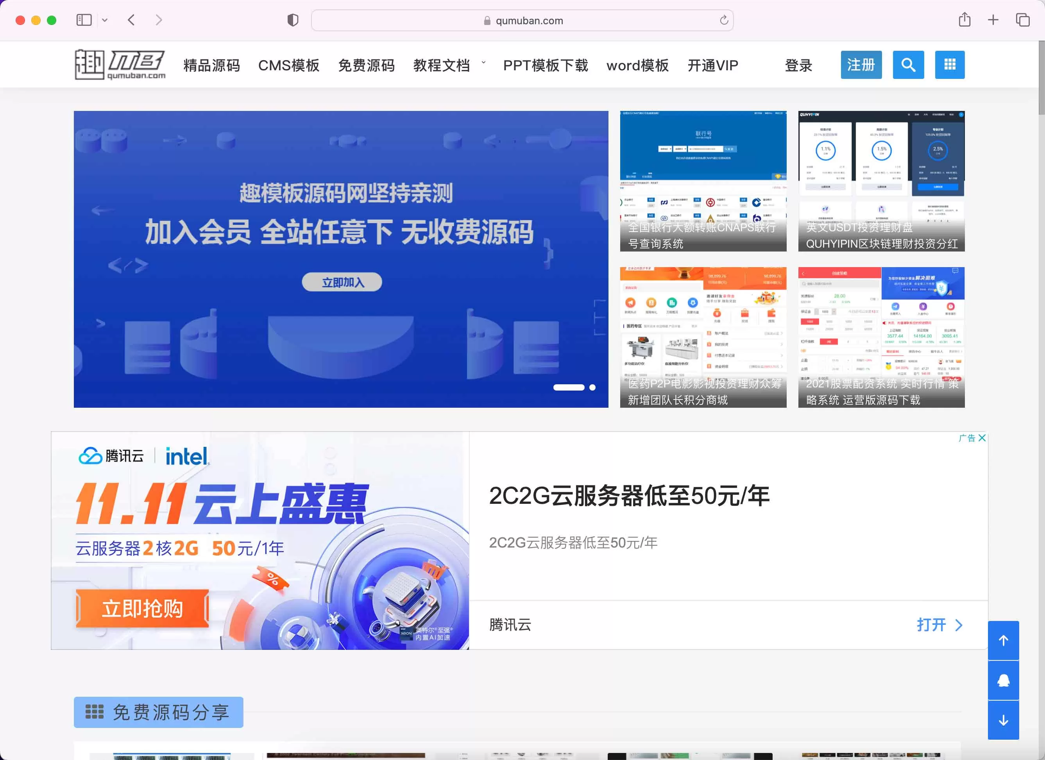Click the grid/apps icon top right
Screen dimensions: 1045x760
tap(949, 64)
